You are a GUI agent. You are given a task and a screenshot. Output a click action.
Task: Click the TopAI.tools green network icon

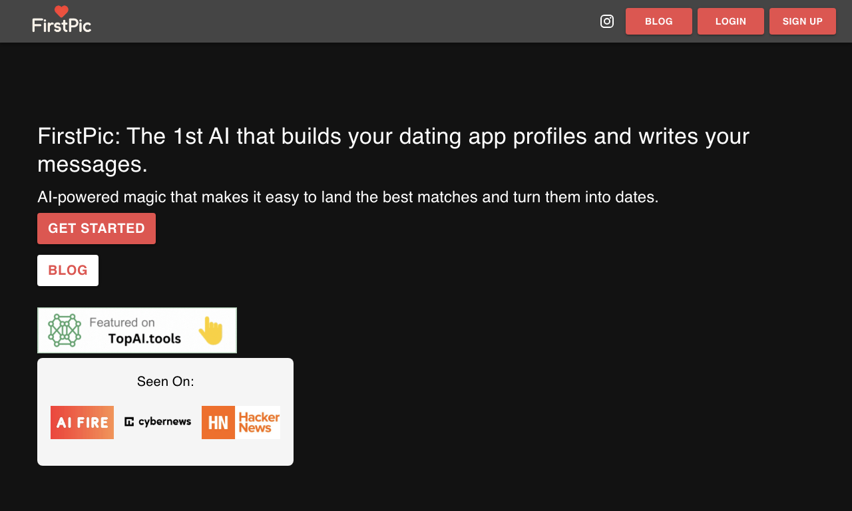pos(65,331)
